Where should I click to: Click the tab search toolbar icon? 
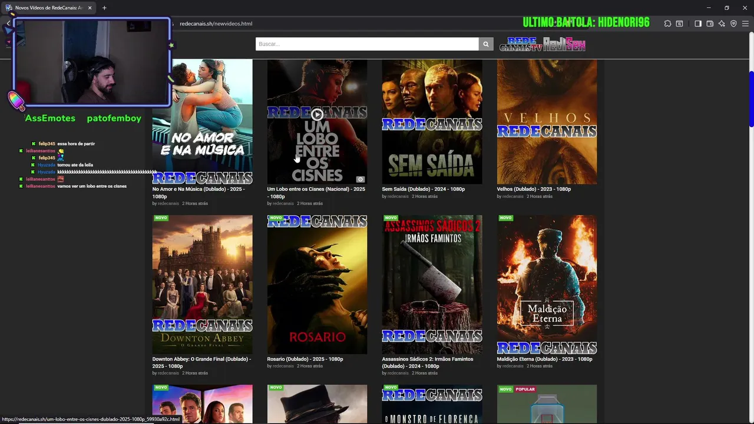pyautogui.click(x=679, y=24)
